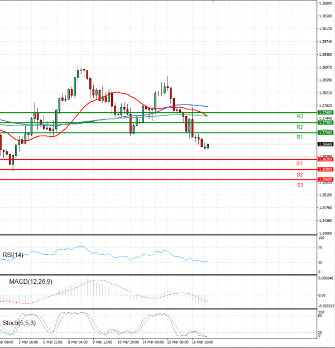Click the RSI 70 level label
Image resolution: width=335 pixels, height=348 pixels.
(320, 247)
